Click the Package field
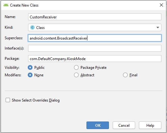Screen dimensions: 167x133 point(95,59)
